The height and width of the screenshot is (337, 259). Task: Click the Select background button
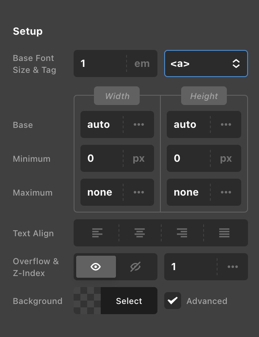[x=129, y=301]
